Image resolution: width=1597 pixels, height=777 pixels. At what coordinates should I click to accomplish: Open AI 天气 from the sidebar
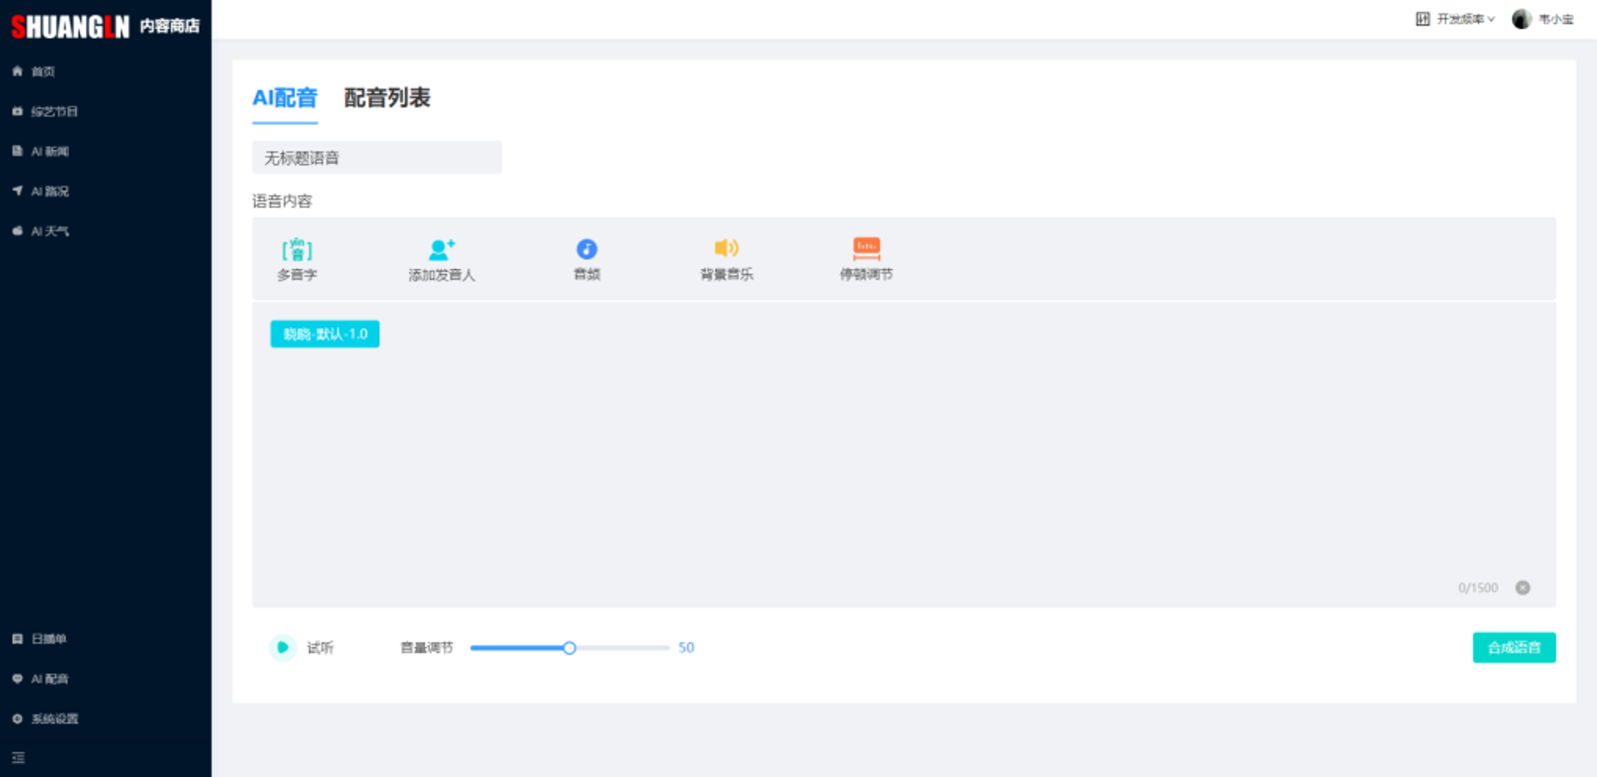(x=48, y=231)
